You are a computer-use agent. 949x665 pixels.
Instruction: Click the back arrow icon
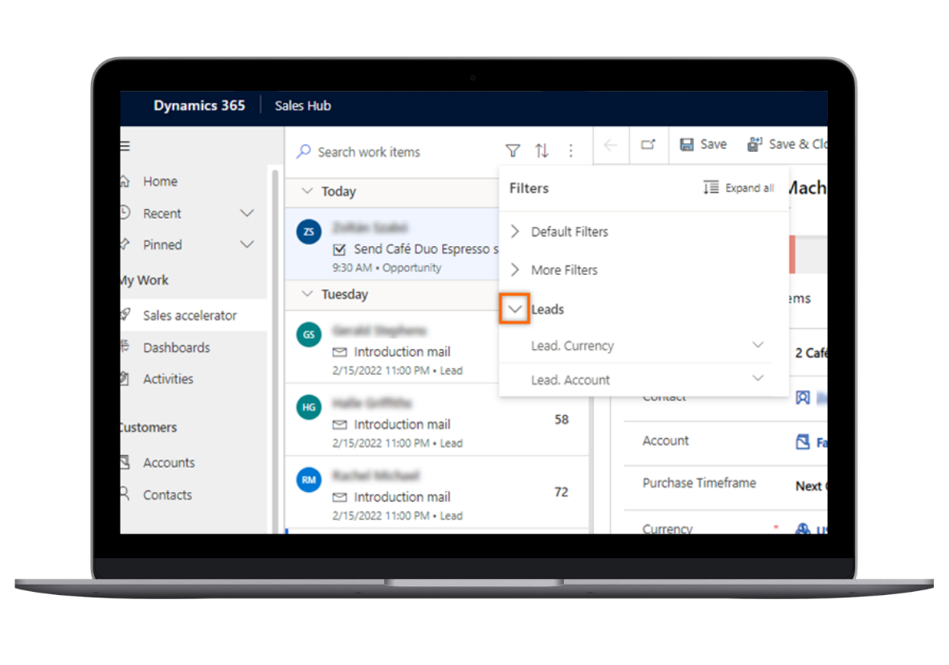611,145
